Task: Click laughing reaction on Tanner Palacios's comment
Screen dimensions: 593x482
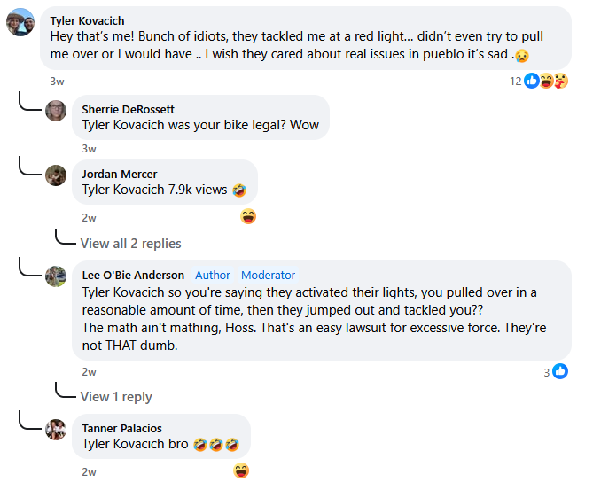Action: pos(241,470)
